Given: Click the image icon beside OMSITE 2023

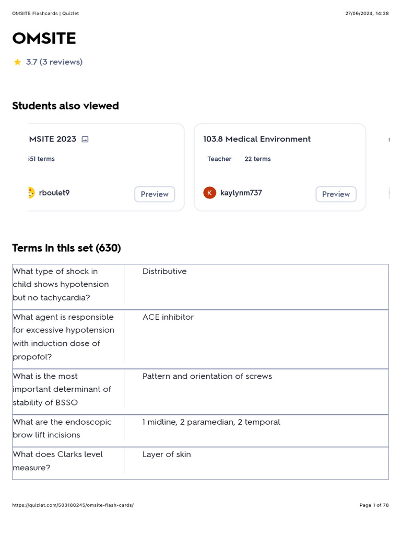Looking at the screenshot, I should pyautogui.click(x=85, y=139).
